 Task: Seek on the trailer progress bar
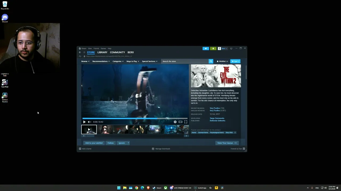click(135, 118)
